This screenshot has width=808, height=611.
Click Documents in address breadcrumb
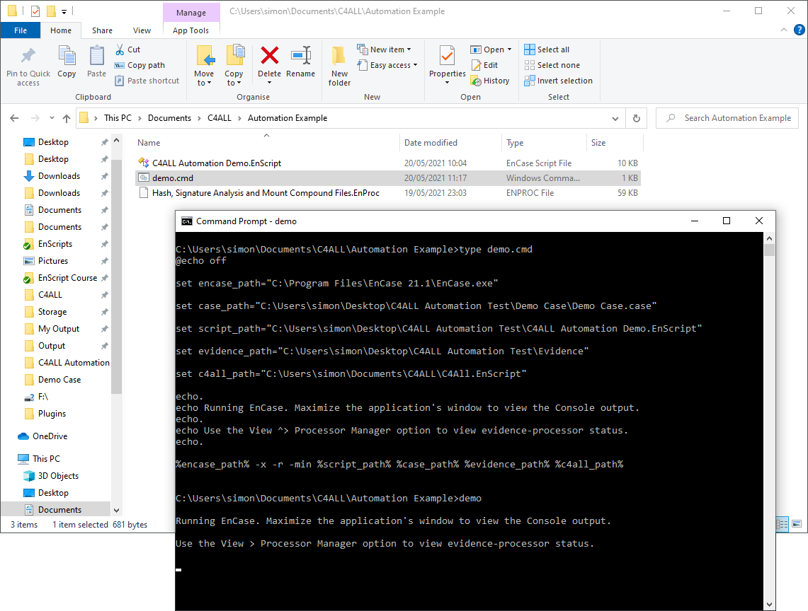[169, 118]
